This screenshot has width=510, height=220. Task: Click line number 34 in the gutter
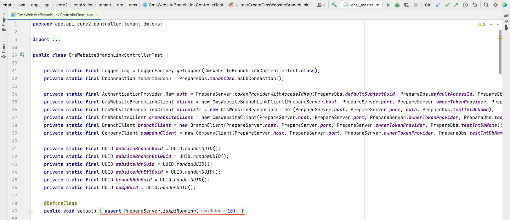[15, 94]
